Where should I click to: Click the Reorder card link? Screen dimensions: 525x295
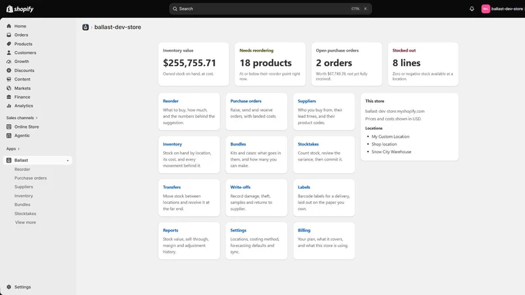tap(171, 101)
